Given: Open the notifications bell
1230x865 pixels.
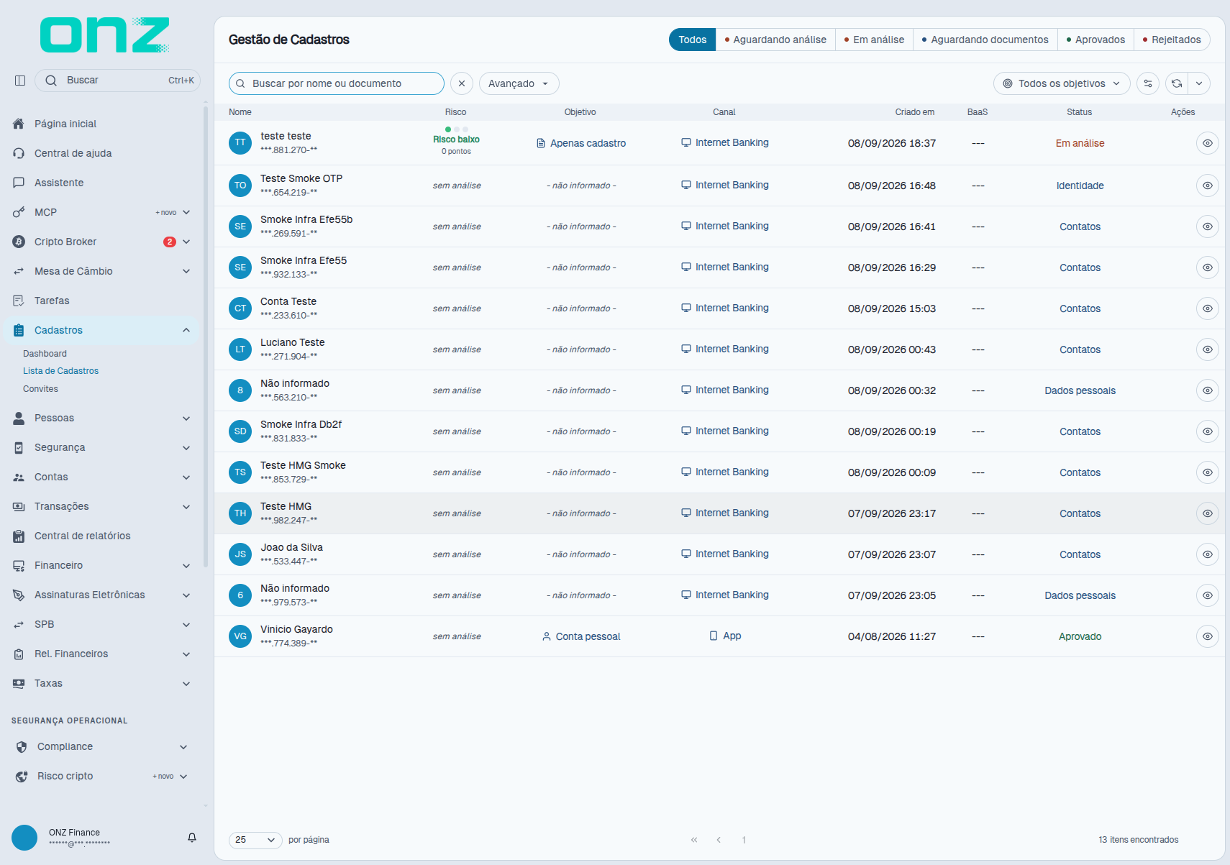Looking at the screenshot, I should [192, 838].
